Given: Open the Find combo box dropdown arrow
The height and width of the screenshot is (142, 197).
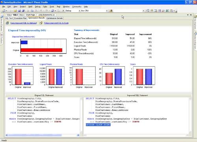Looking at the screenshot, I should (143, 11).
